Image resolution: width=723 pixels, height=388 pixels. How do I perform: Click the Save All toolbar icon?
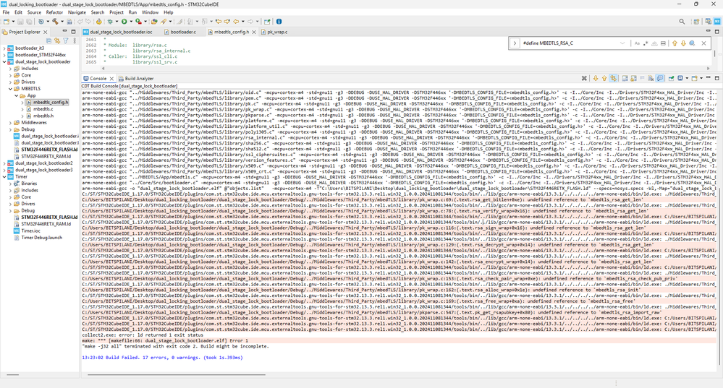[29, 21]
